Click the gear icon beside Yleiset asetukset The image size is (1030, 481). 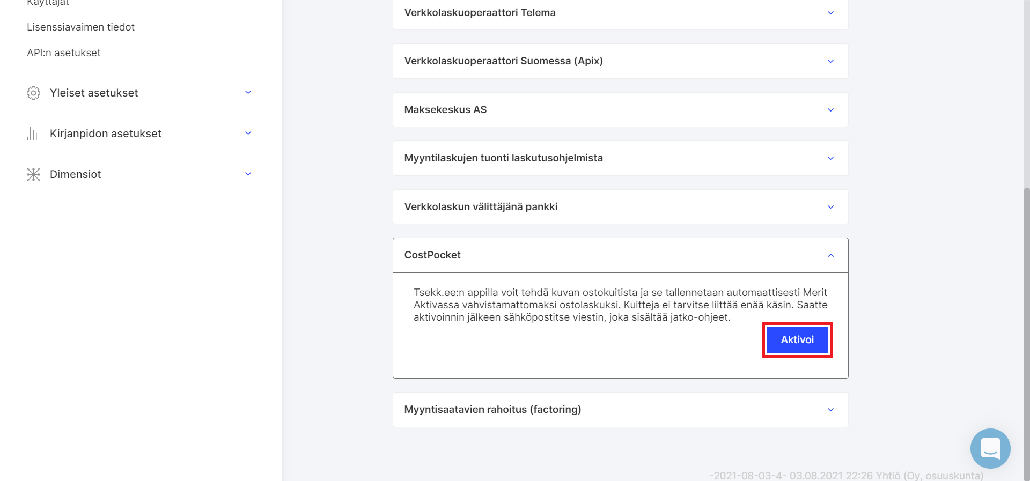pos(33,93)
